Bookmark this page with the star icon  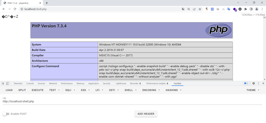pos(200,9)
